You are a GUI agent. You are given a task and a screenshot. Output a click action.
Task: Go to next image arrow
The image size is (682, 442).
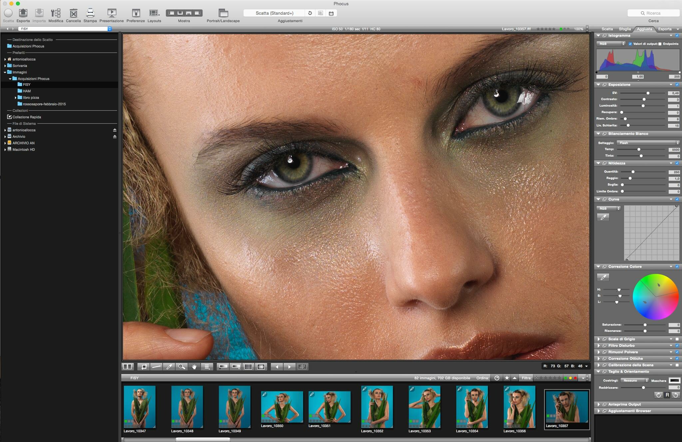(289, 367)
